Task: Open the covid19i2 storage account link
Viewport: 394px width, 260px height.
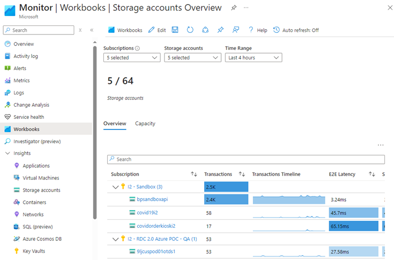Action: 147,213
